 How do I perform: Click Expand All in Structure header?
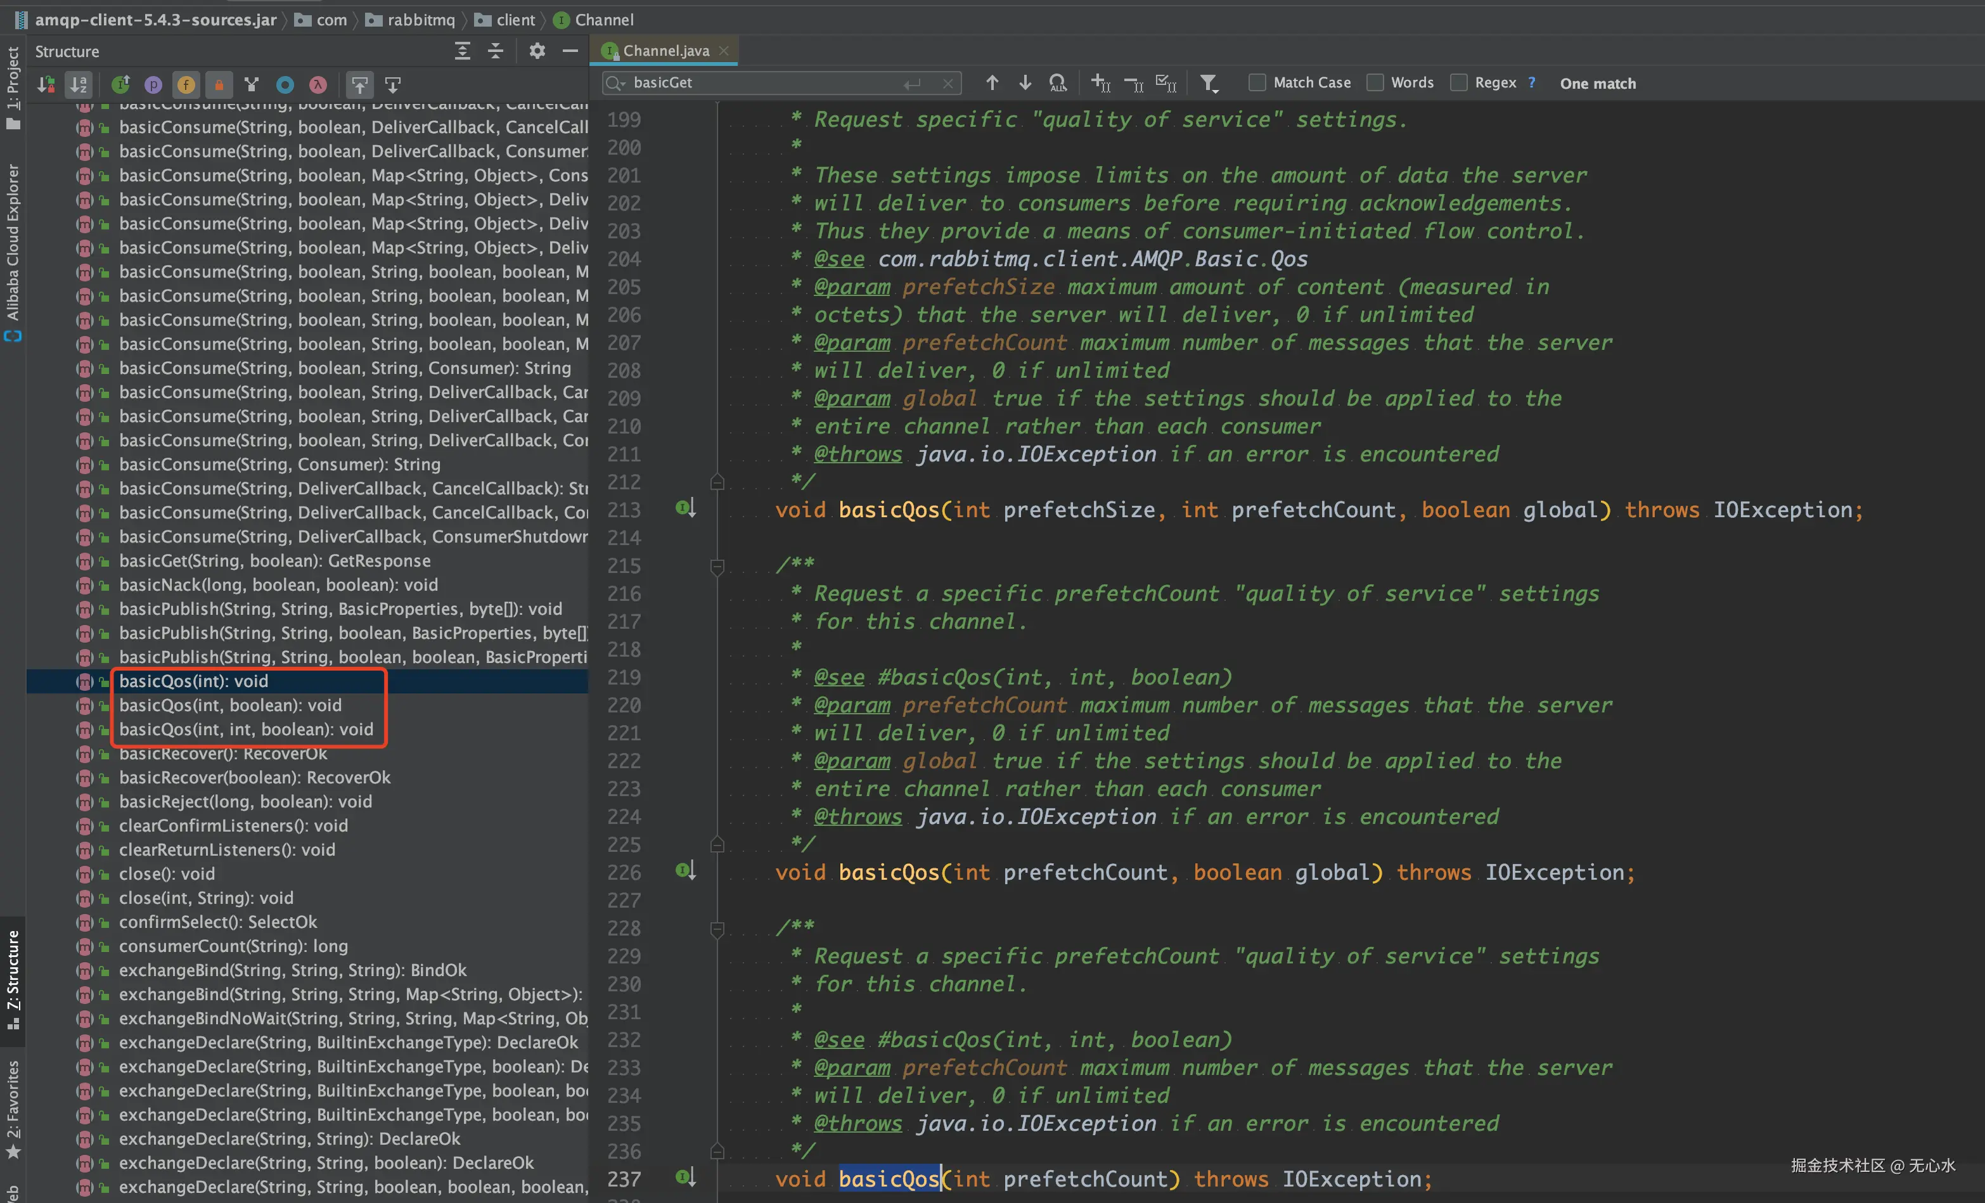click(463, 51)
